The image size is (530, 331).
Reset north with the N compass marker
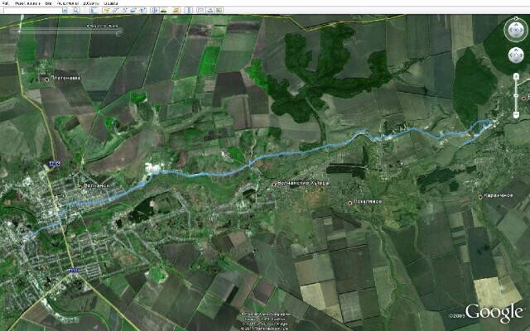(516, 19)
